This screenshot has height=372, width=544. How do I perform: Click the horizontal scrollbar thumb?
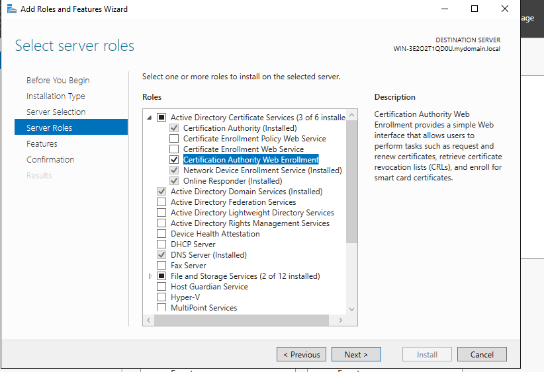[242, 320]
